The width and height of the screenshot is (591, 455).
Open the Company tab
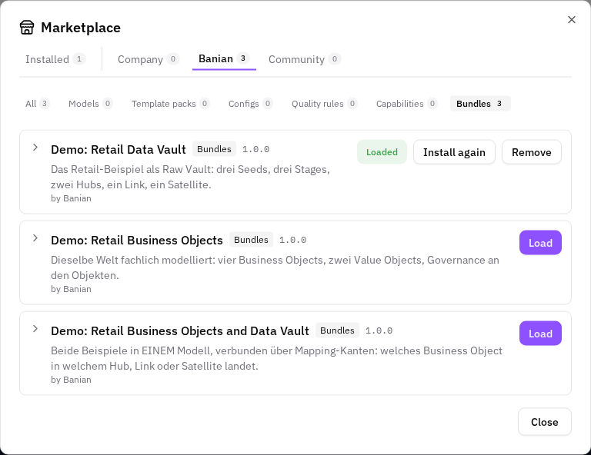[x=149, y=59]
